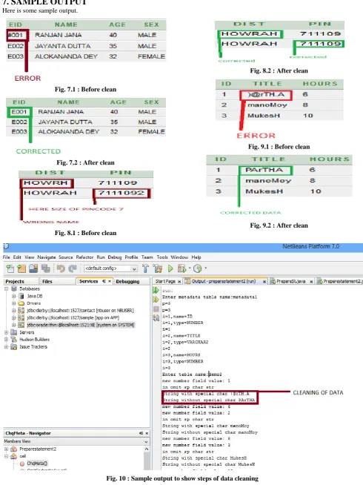Expand the Java DB node
Image resolution: width=363 pixels, height=485 pixels.
click(x=13, y=296)
